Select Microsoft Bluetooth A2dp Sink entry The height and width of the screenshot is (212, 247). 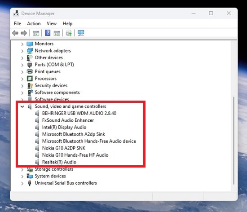73,134
